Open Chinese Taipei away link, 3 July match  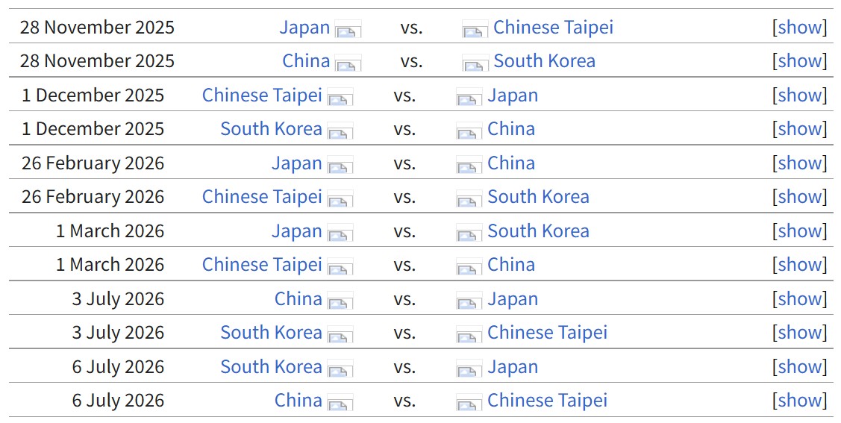[x=547, y=333]
